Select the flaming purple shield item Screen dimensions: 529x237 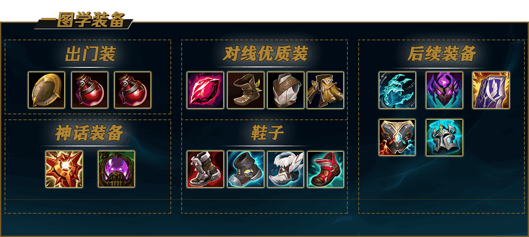pyautogui.click(x=491, y=90)
